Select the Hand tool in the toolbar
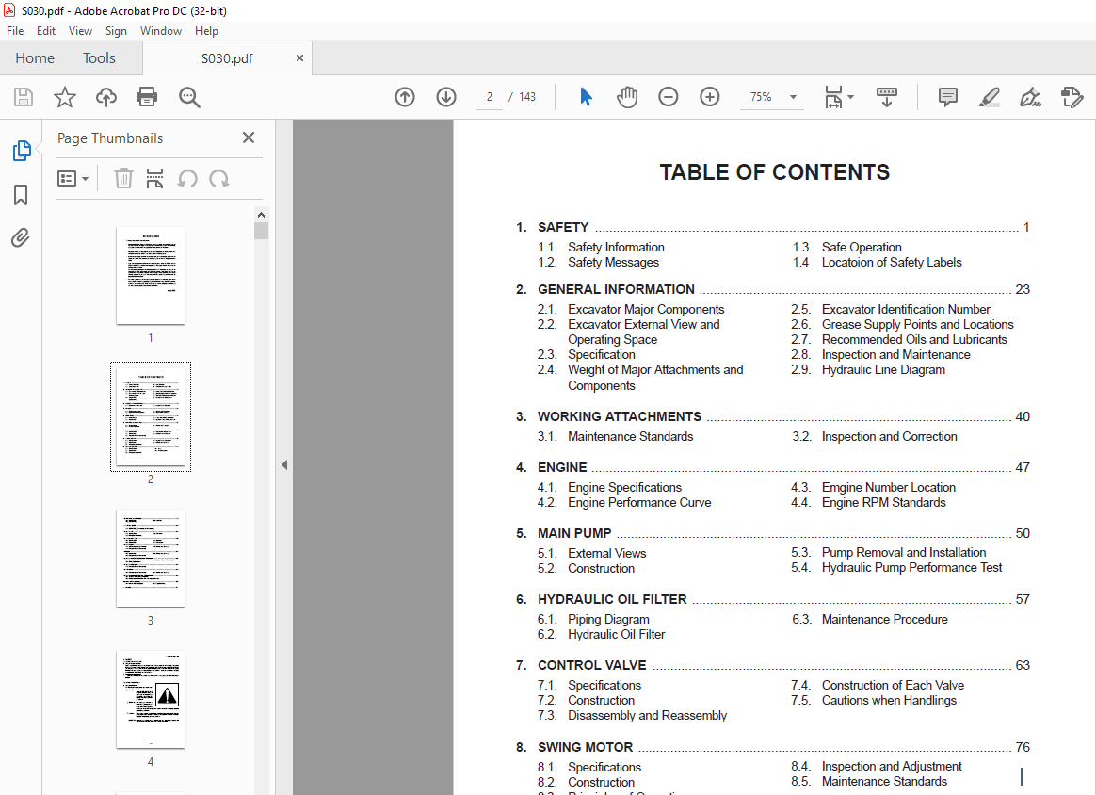The image size is (1096, 795). pos(627,97)
